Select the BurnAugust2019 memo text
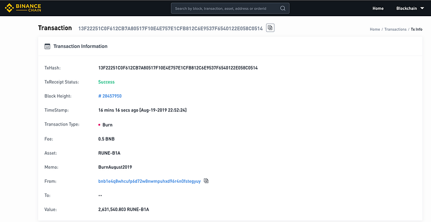431x222 pixels. (115, 167)
